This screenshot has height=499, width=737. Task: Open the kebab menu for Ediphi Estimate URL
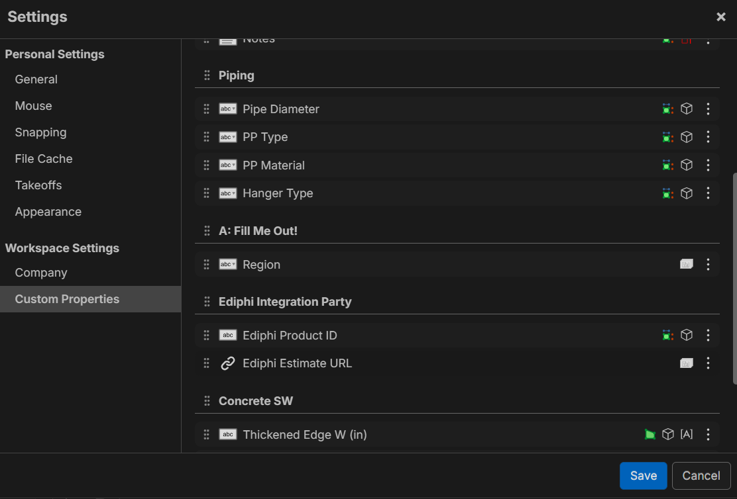tap(708, 363)
